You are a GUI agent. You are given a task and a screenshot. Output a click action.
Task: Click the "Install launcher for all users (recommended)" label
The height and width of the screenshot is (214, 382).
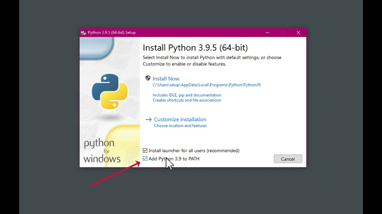tap(194, 151)
